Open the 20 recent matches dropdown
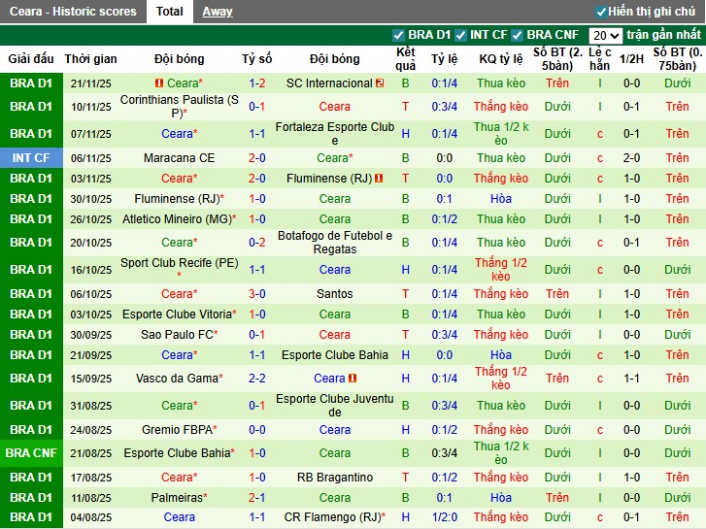706x529 pixels. pos(606,35)
